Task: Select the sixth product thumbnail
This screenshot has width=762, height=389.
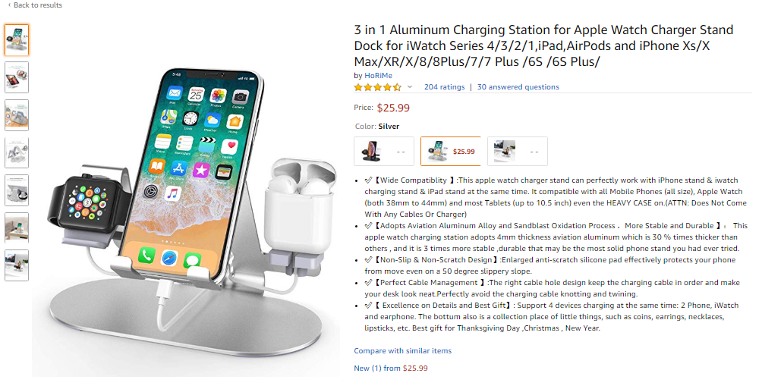Action: [x=17, y=227]
